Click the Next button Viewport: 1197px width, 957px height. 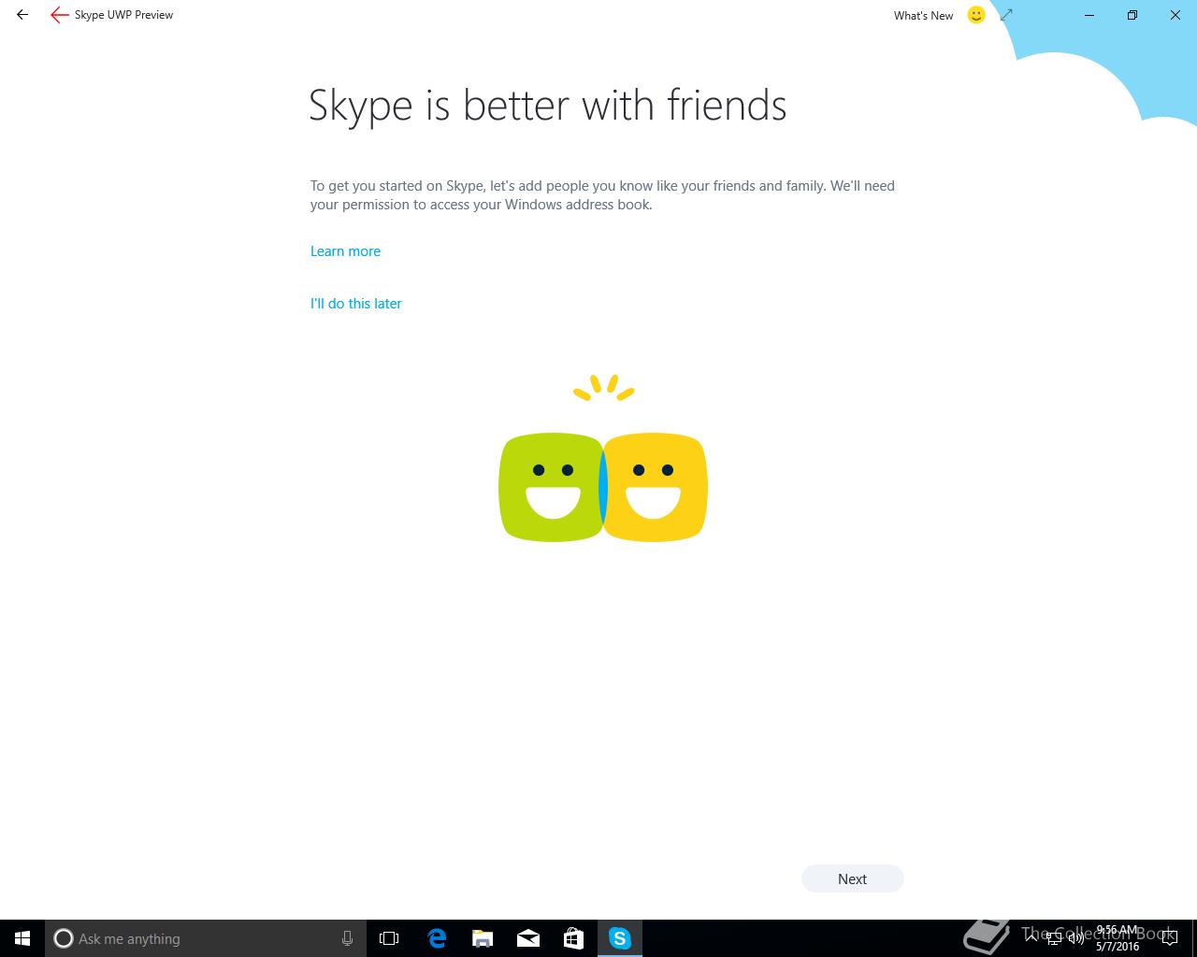[x=852, y=878]
